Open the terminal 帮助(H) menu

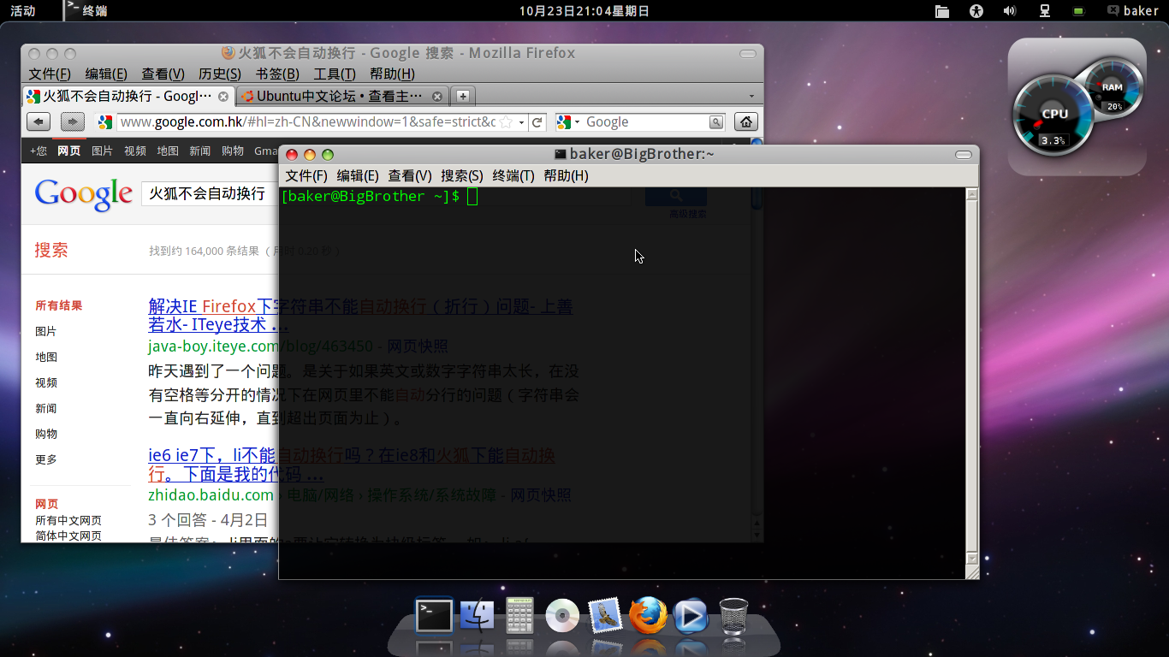click(x=566, y=175)
